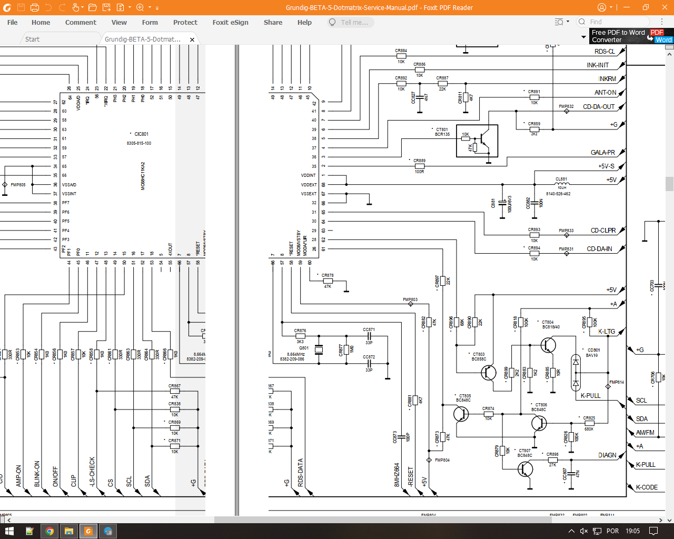Toggle the muted volume icon in system tray

(x=583, y=531)
